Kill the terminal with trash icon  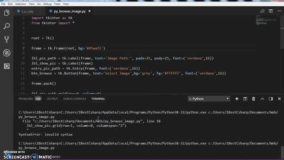(x=253, y=99)
